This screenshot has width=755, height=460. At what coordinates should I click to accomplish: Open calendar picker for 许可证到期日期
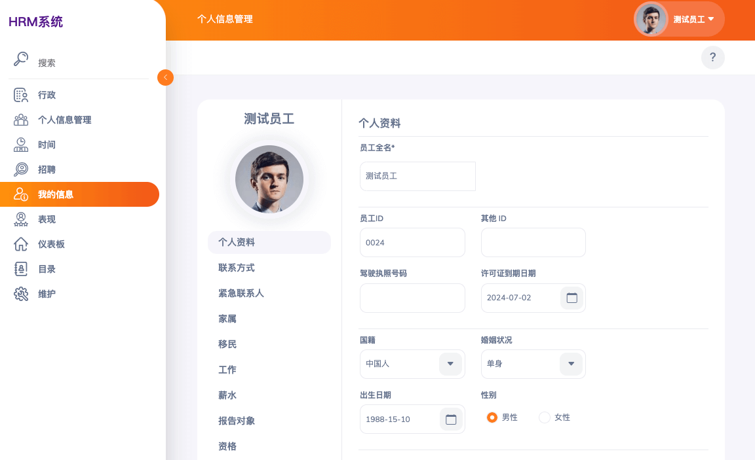click(571, 298)
